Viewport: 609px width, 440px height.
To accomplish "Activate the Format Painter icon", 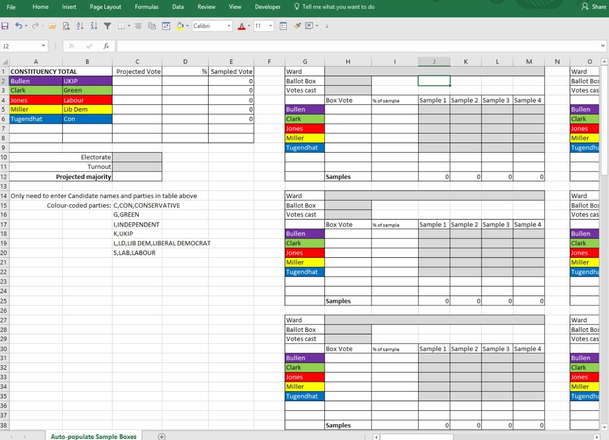I will click(297, 26).
